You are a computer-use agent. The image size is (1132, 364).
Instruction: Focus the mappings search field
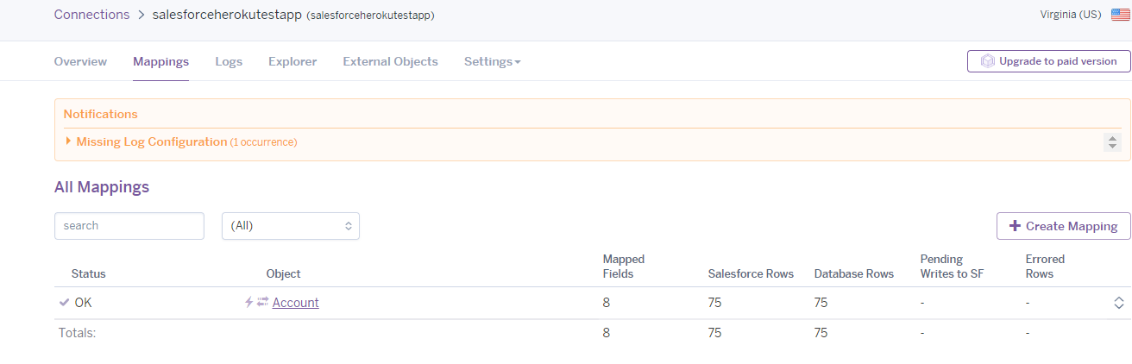(x=129, y=226)
